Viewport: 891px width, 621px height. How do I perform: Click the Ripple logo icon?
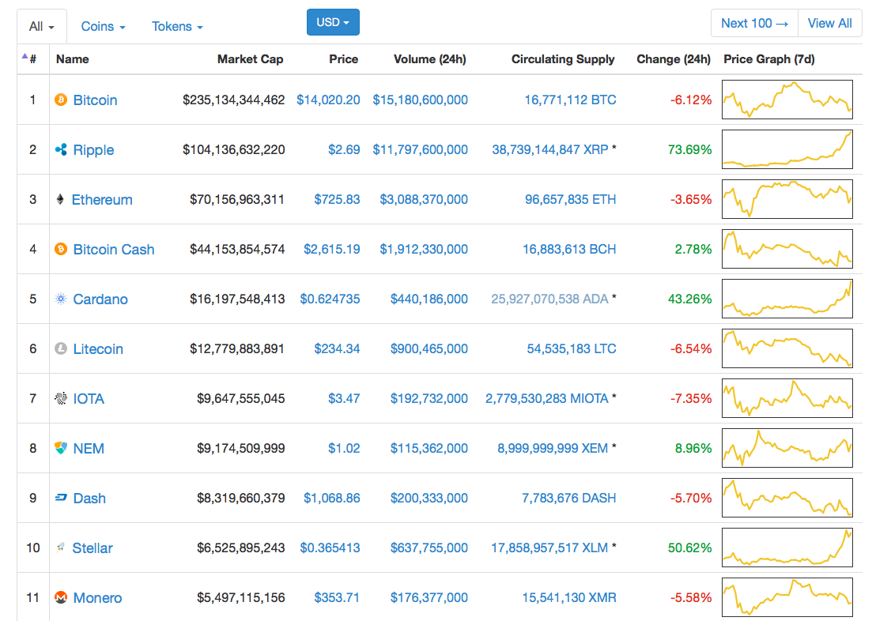pyautogui.click(x=61, y=150)
